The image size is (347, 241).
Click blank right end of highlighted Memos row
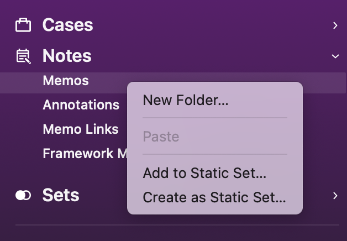coord(325,83)
